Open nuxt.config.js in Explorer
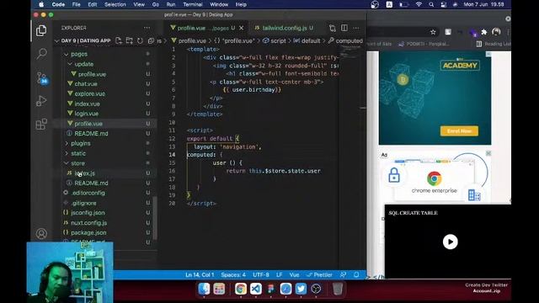 [88, 222]
